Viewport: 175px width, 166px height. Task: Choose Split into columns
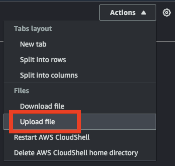click(x=49, y=75)
